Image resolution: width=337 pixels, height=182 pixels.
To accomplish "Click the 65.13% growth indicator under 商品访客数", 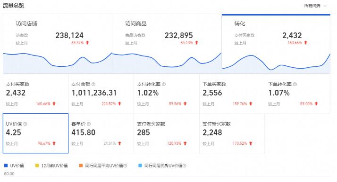I will 189,43.
